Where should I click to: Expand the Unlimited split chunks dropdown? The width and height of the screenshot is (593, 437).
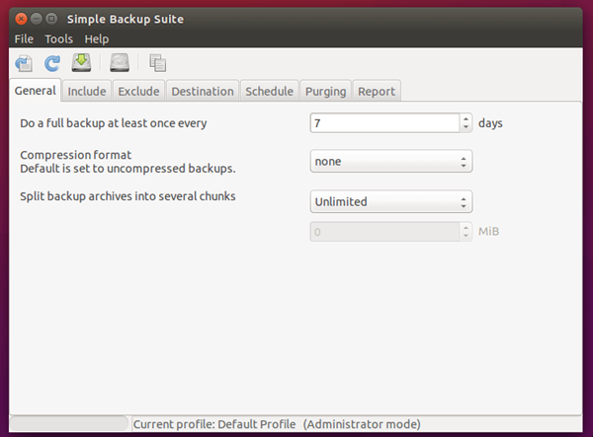click(391, 201)
